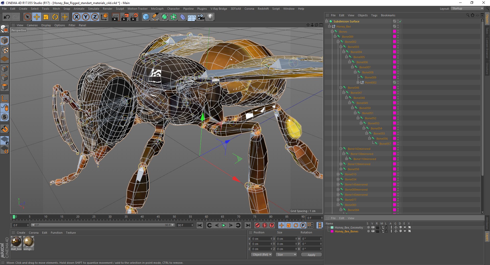Open the Deformer objects icon

183,17
